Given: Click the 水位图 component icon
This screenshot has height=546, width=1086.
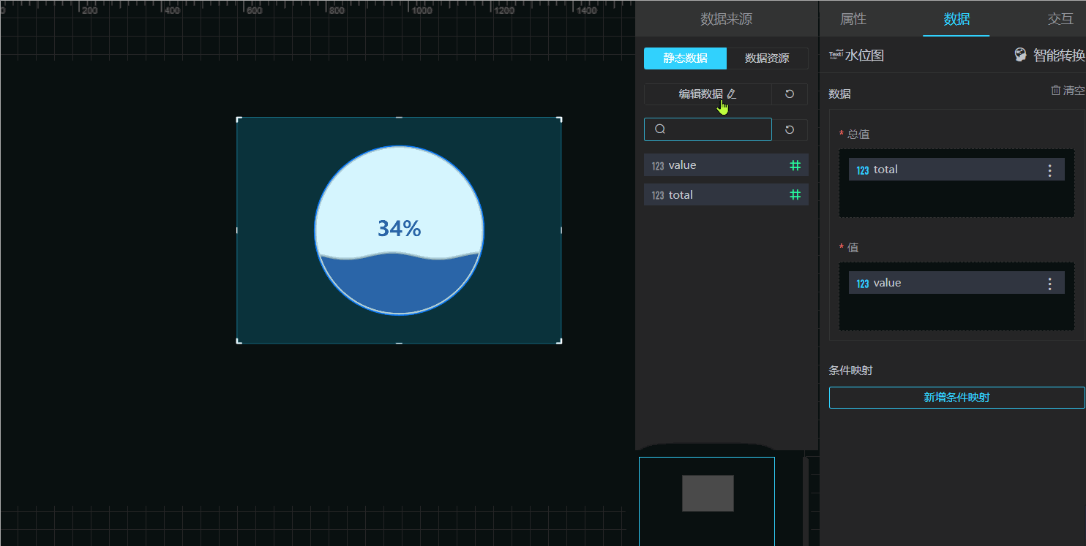Looking at the screenshot, I should point(836,54).
